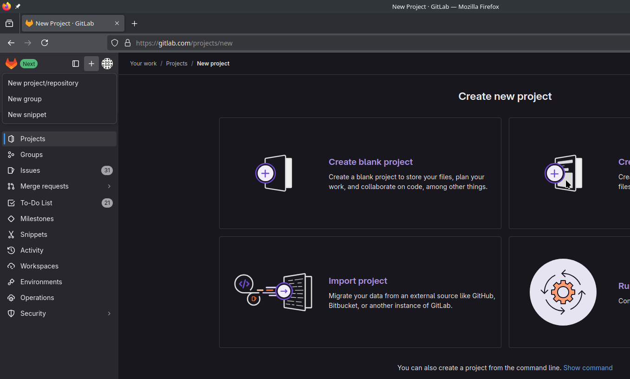This screenshot has height=379, width=630.
Task: Go to Milestones in the sidebar
Action: coord(37,219)
